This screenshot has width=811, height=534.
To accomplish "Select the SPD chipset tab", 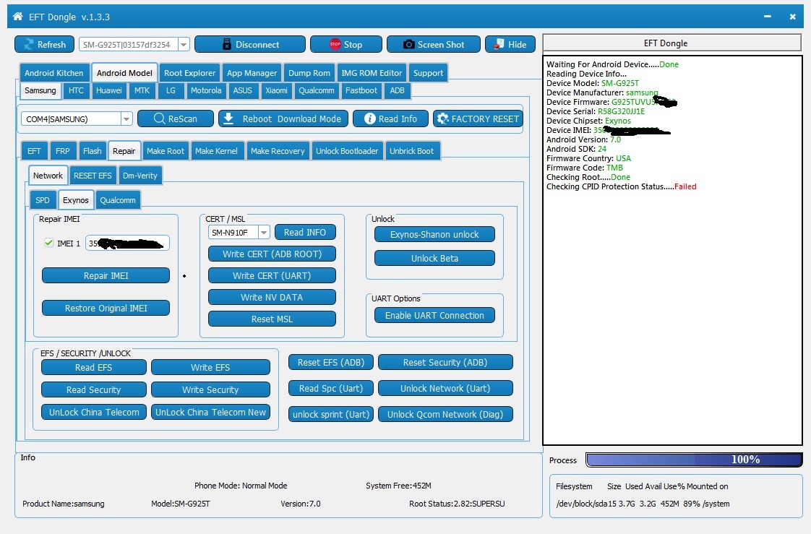I will tap(43, 200).
